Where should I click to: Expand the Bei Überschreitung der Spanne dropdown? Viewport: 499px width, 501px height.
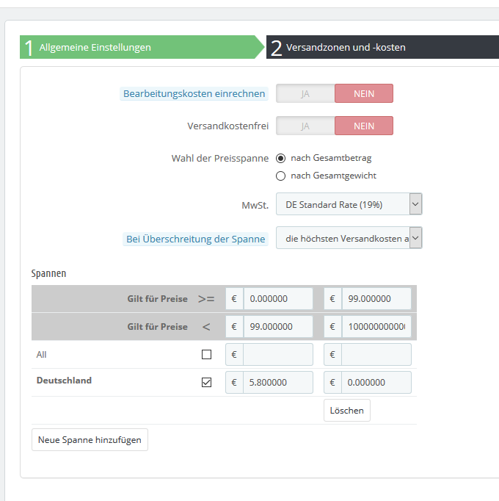(349, 238)
